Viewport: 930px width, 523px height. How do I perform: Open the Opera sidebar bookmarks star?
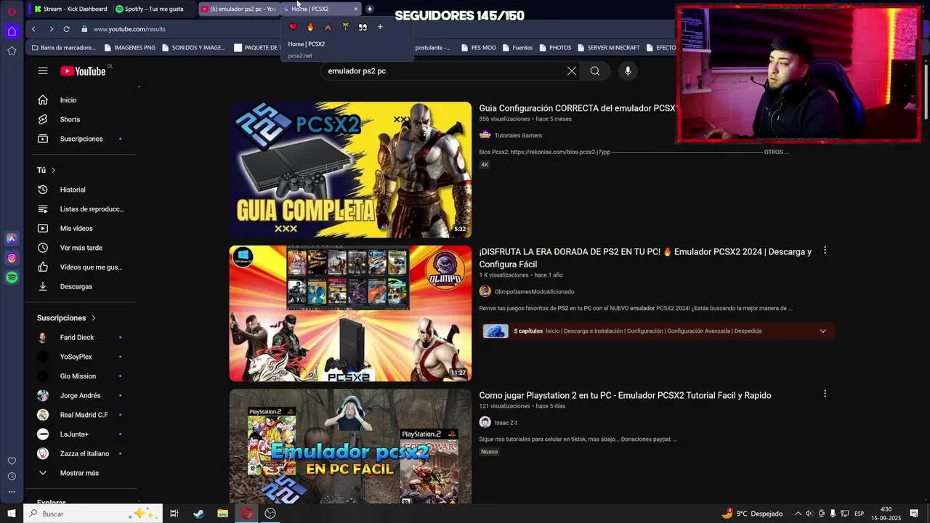pos(12,51)
